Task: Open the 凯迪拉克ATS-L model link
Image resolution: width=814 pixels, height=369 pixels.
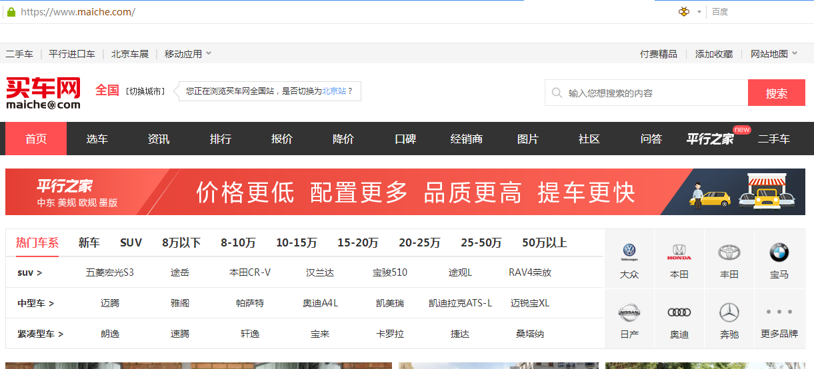Action: pyautogui.click(x=460, y=303)
